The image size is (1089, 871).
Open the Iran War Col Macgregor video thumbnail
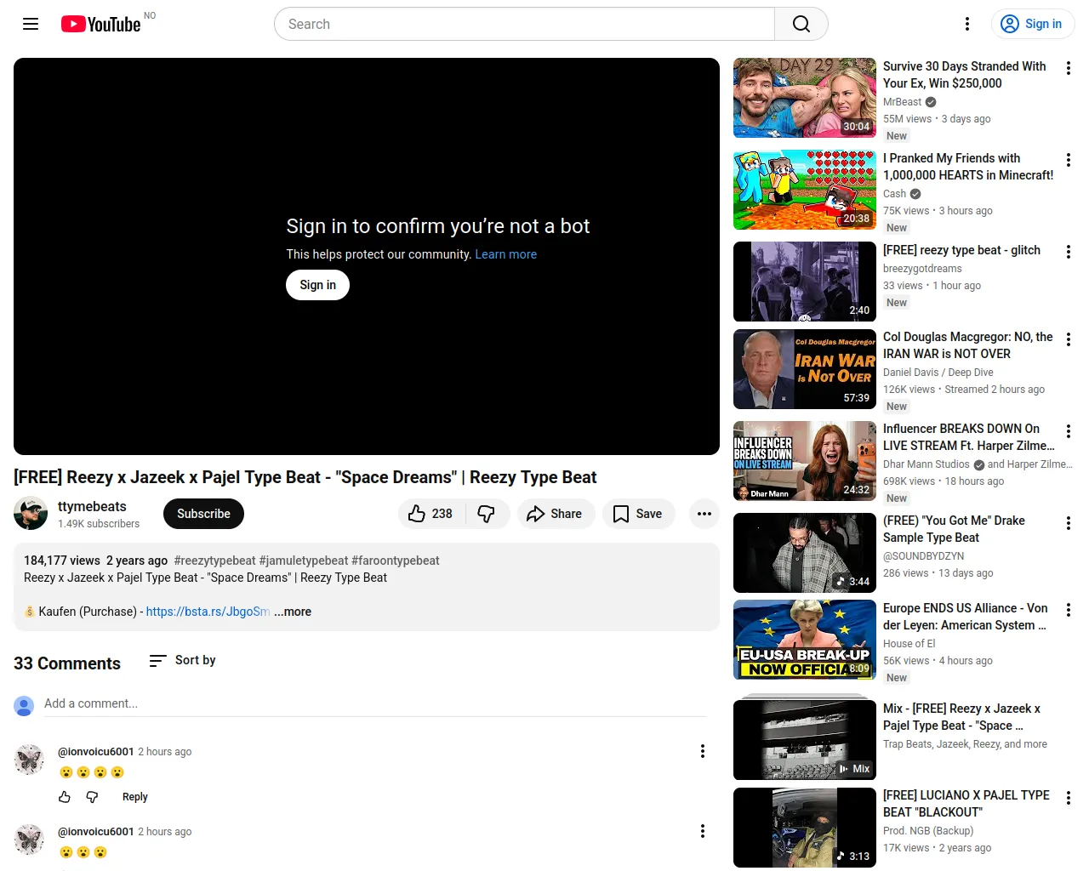804,369
